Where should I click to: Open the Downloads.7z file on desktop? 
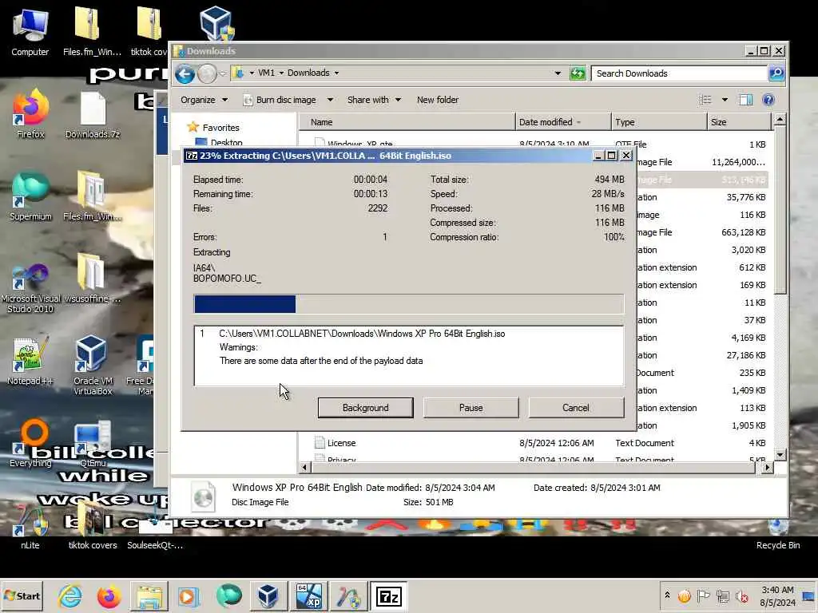[x=93, y=116]
